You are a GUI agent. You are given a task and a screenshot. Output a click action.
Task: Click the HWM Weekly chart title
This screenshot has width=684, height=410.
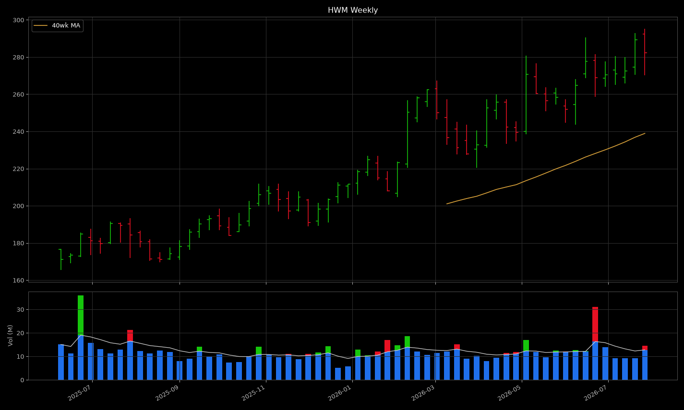coord(353,10)
